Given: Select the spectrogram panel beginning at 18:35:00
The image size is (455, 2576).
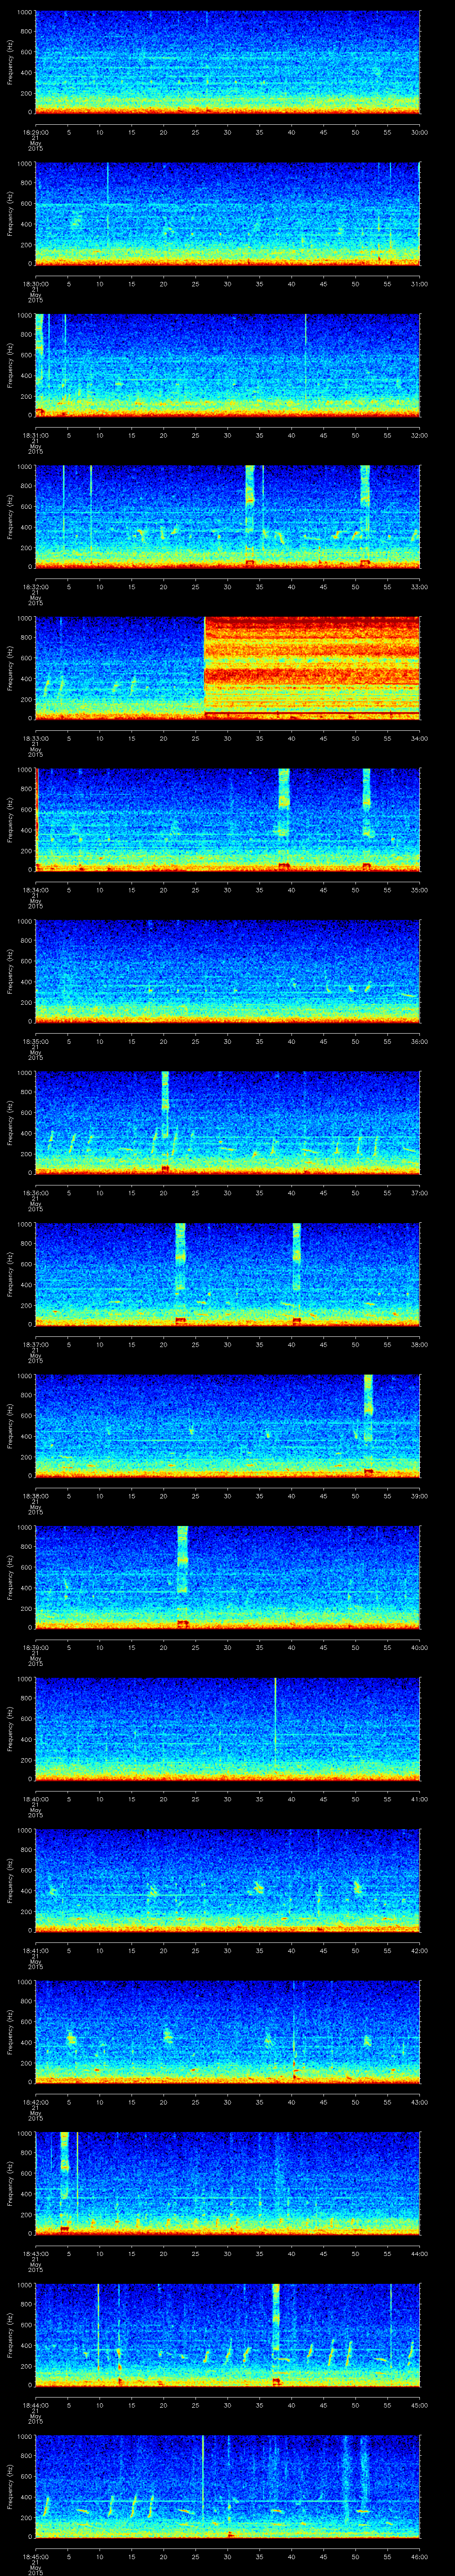Looking at the screenshot, I should (228, 972).
